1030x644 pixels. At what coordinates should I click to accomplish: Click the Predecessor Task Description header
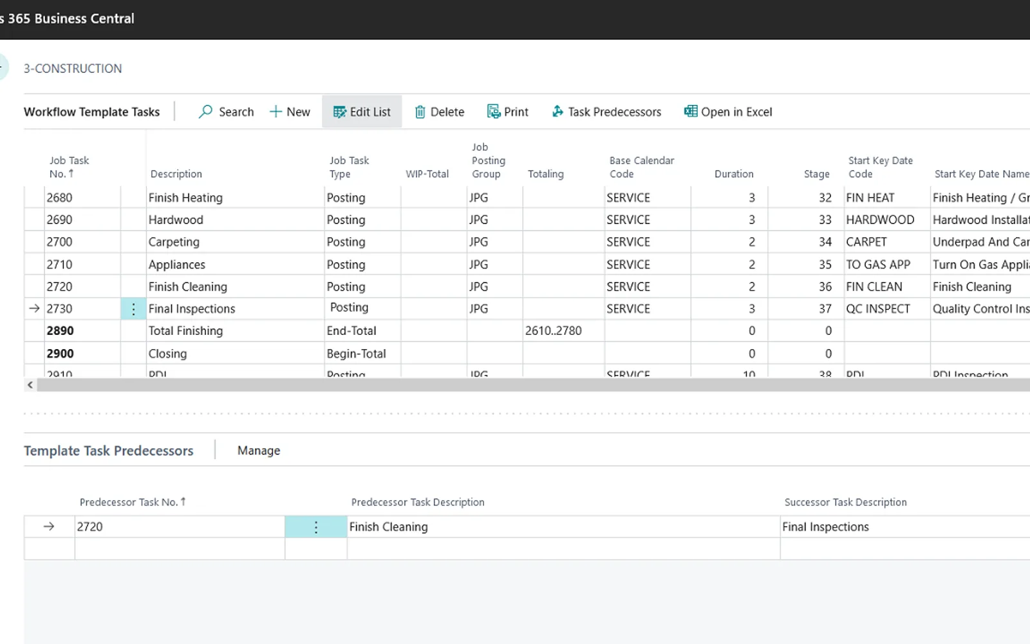pos(418,502)
